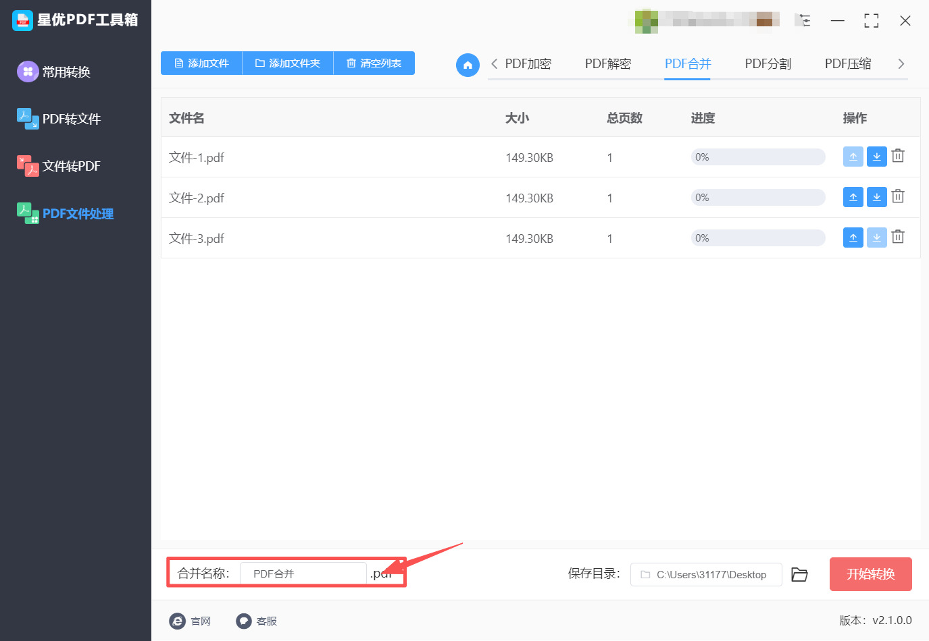Click the progress bar of 文件-3.pdf

(x=758, y=238)
